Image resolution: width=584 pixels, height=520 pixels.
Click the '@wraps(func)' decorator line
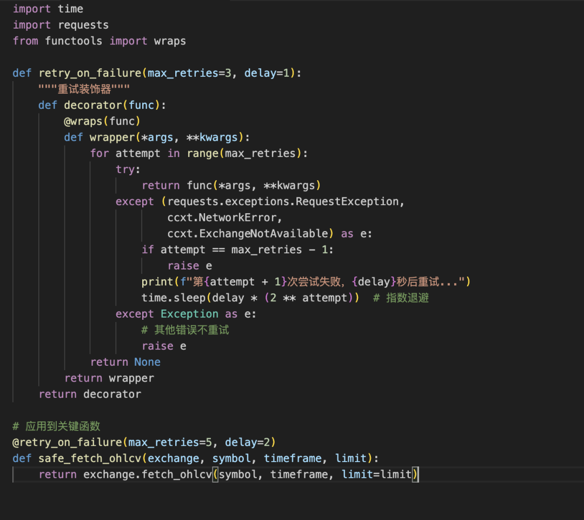click(102, 121)
